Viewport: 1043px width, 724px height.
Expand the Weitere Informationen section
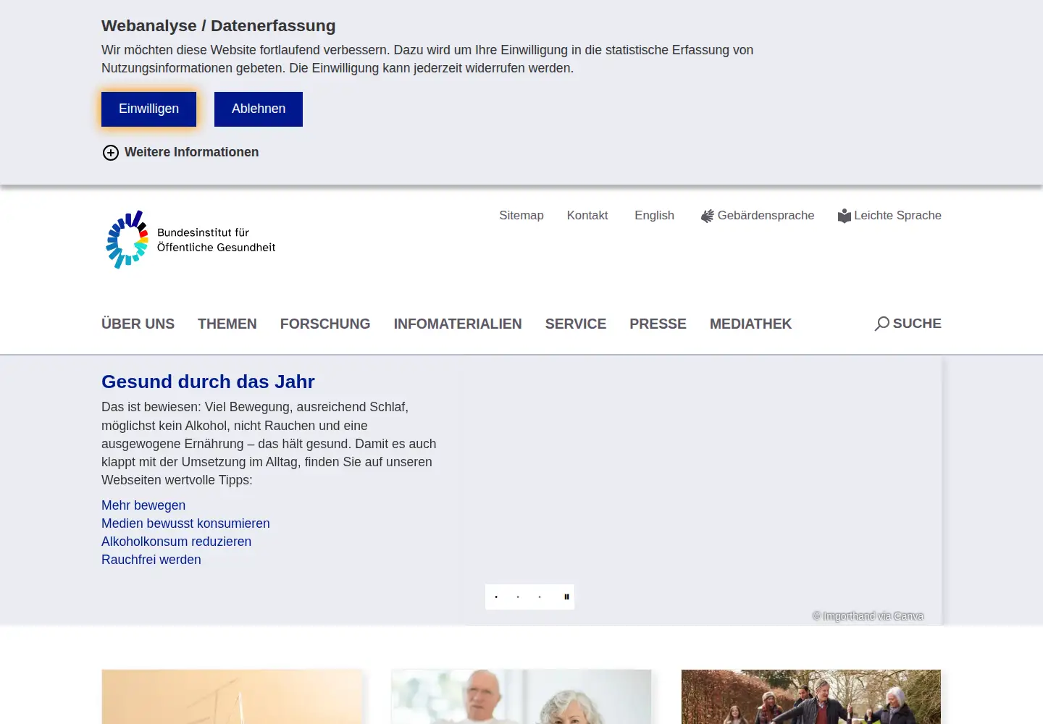180,152
